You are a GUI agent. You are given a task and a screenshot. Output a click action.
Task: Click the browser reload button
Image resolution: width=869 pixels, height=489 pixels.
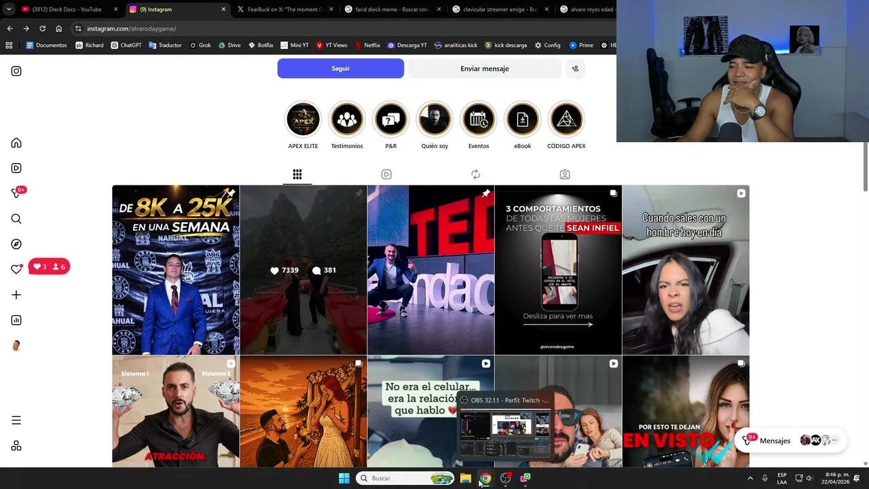pos(42,29)
